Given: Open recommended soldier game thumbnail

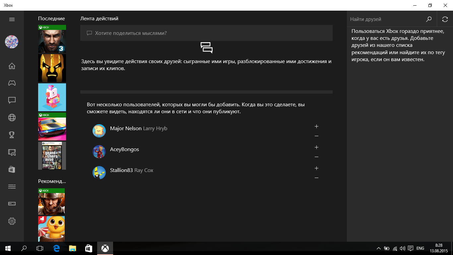Looking at the screenshot, I should click(x=51, y=202).
